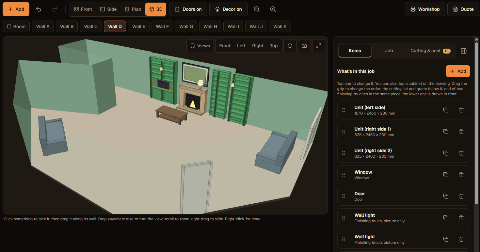Image resolution: width=480 pixels, height=252 pixels.
Task: Toggle Decor on
Action: tap(228, 9)
